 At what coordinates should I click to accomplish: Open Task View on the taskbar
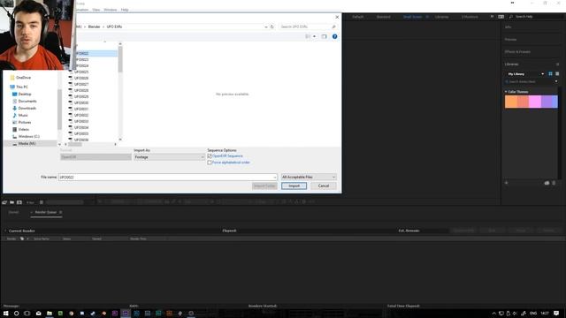pyautogui.click(x=27, y=313)
